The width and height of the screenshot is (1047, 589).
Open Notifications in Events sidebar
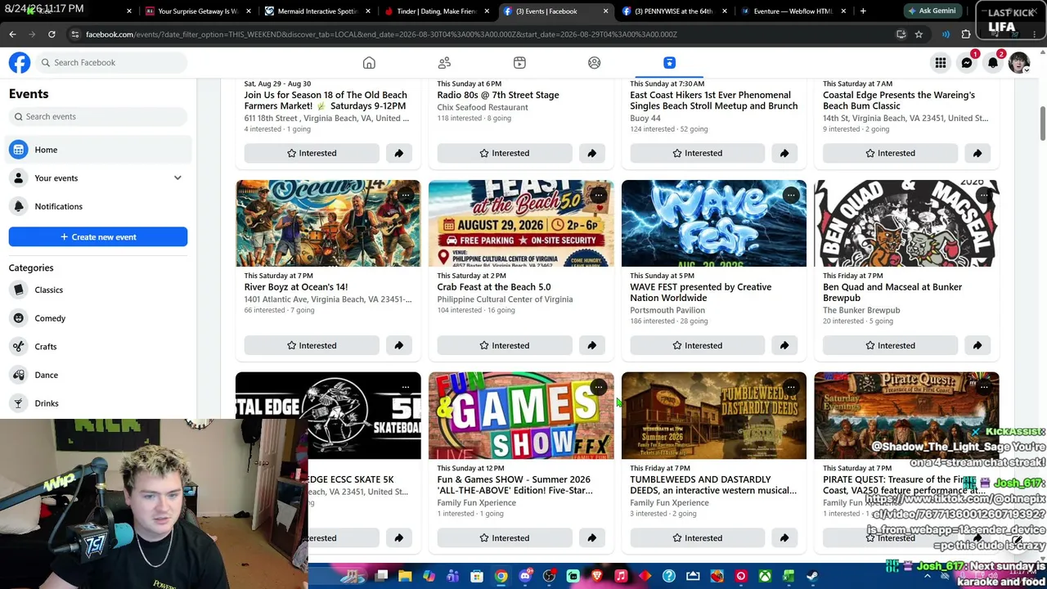click(x=98, y=206)
